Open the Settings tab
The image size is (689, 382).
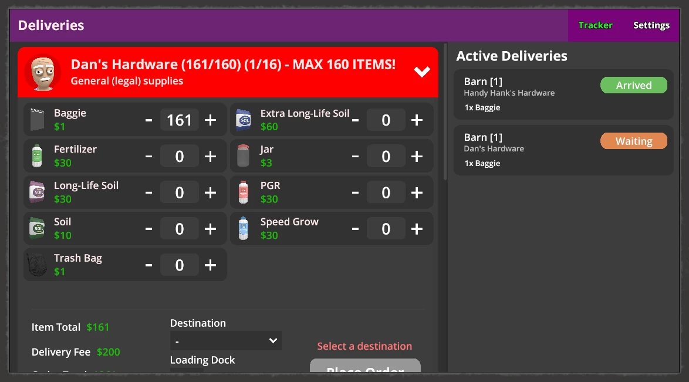pyautogui.click(x=651, y=25)
